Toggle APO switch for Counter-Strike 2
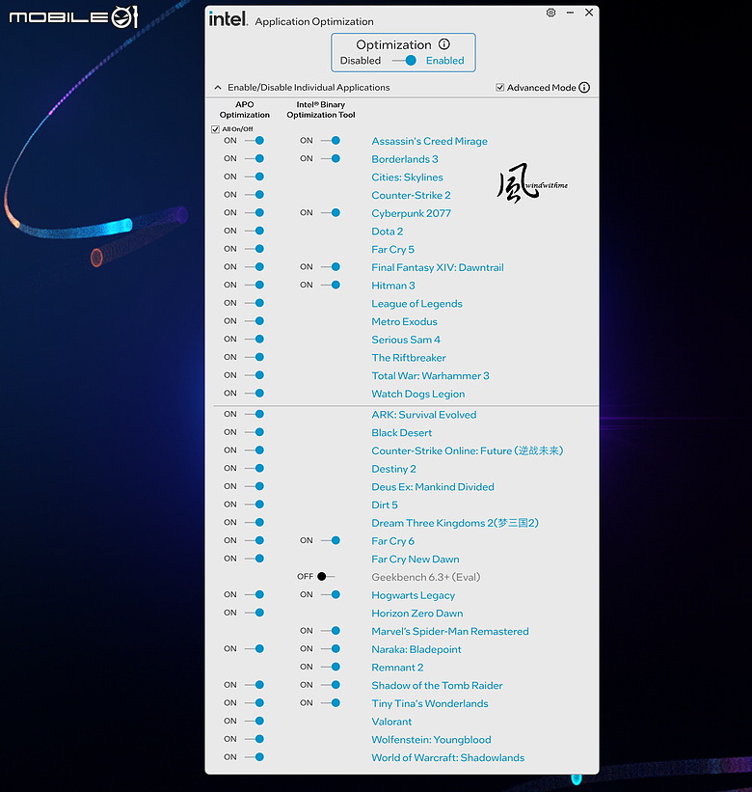The height and width of the screenshot is (792, 752). pyautogui.click(x=255, y=195)
